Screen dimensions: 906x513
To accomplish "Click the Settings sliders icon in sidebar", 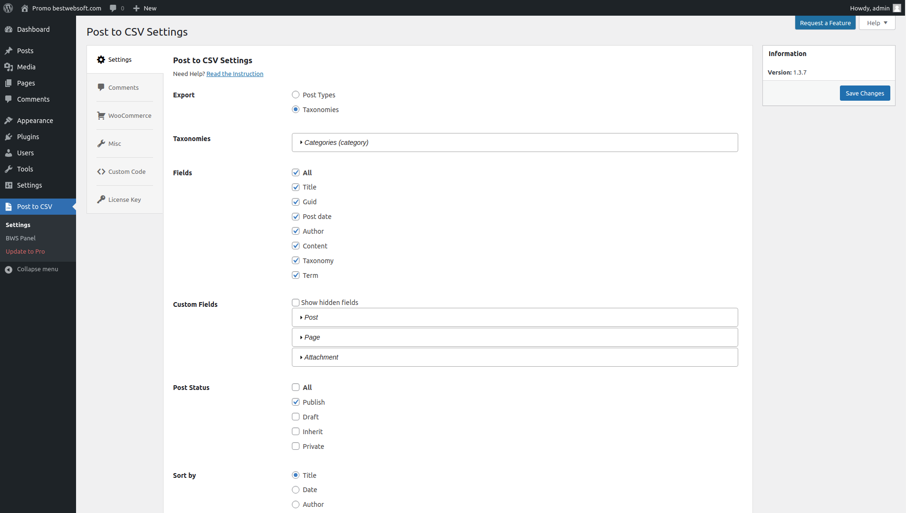I will [x=9, y=185].
